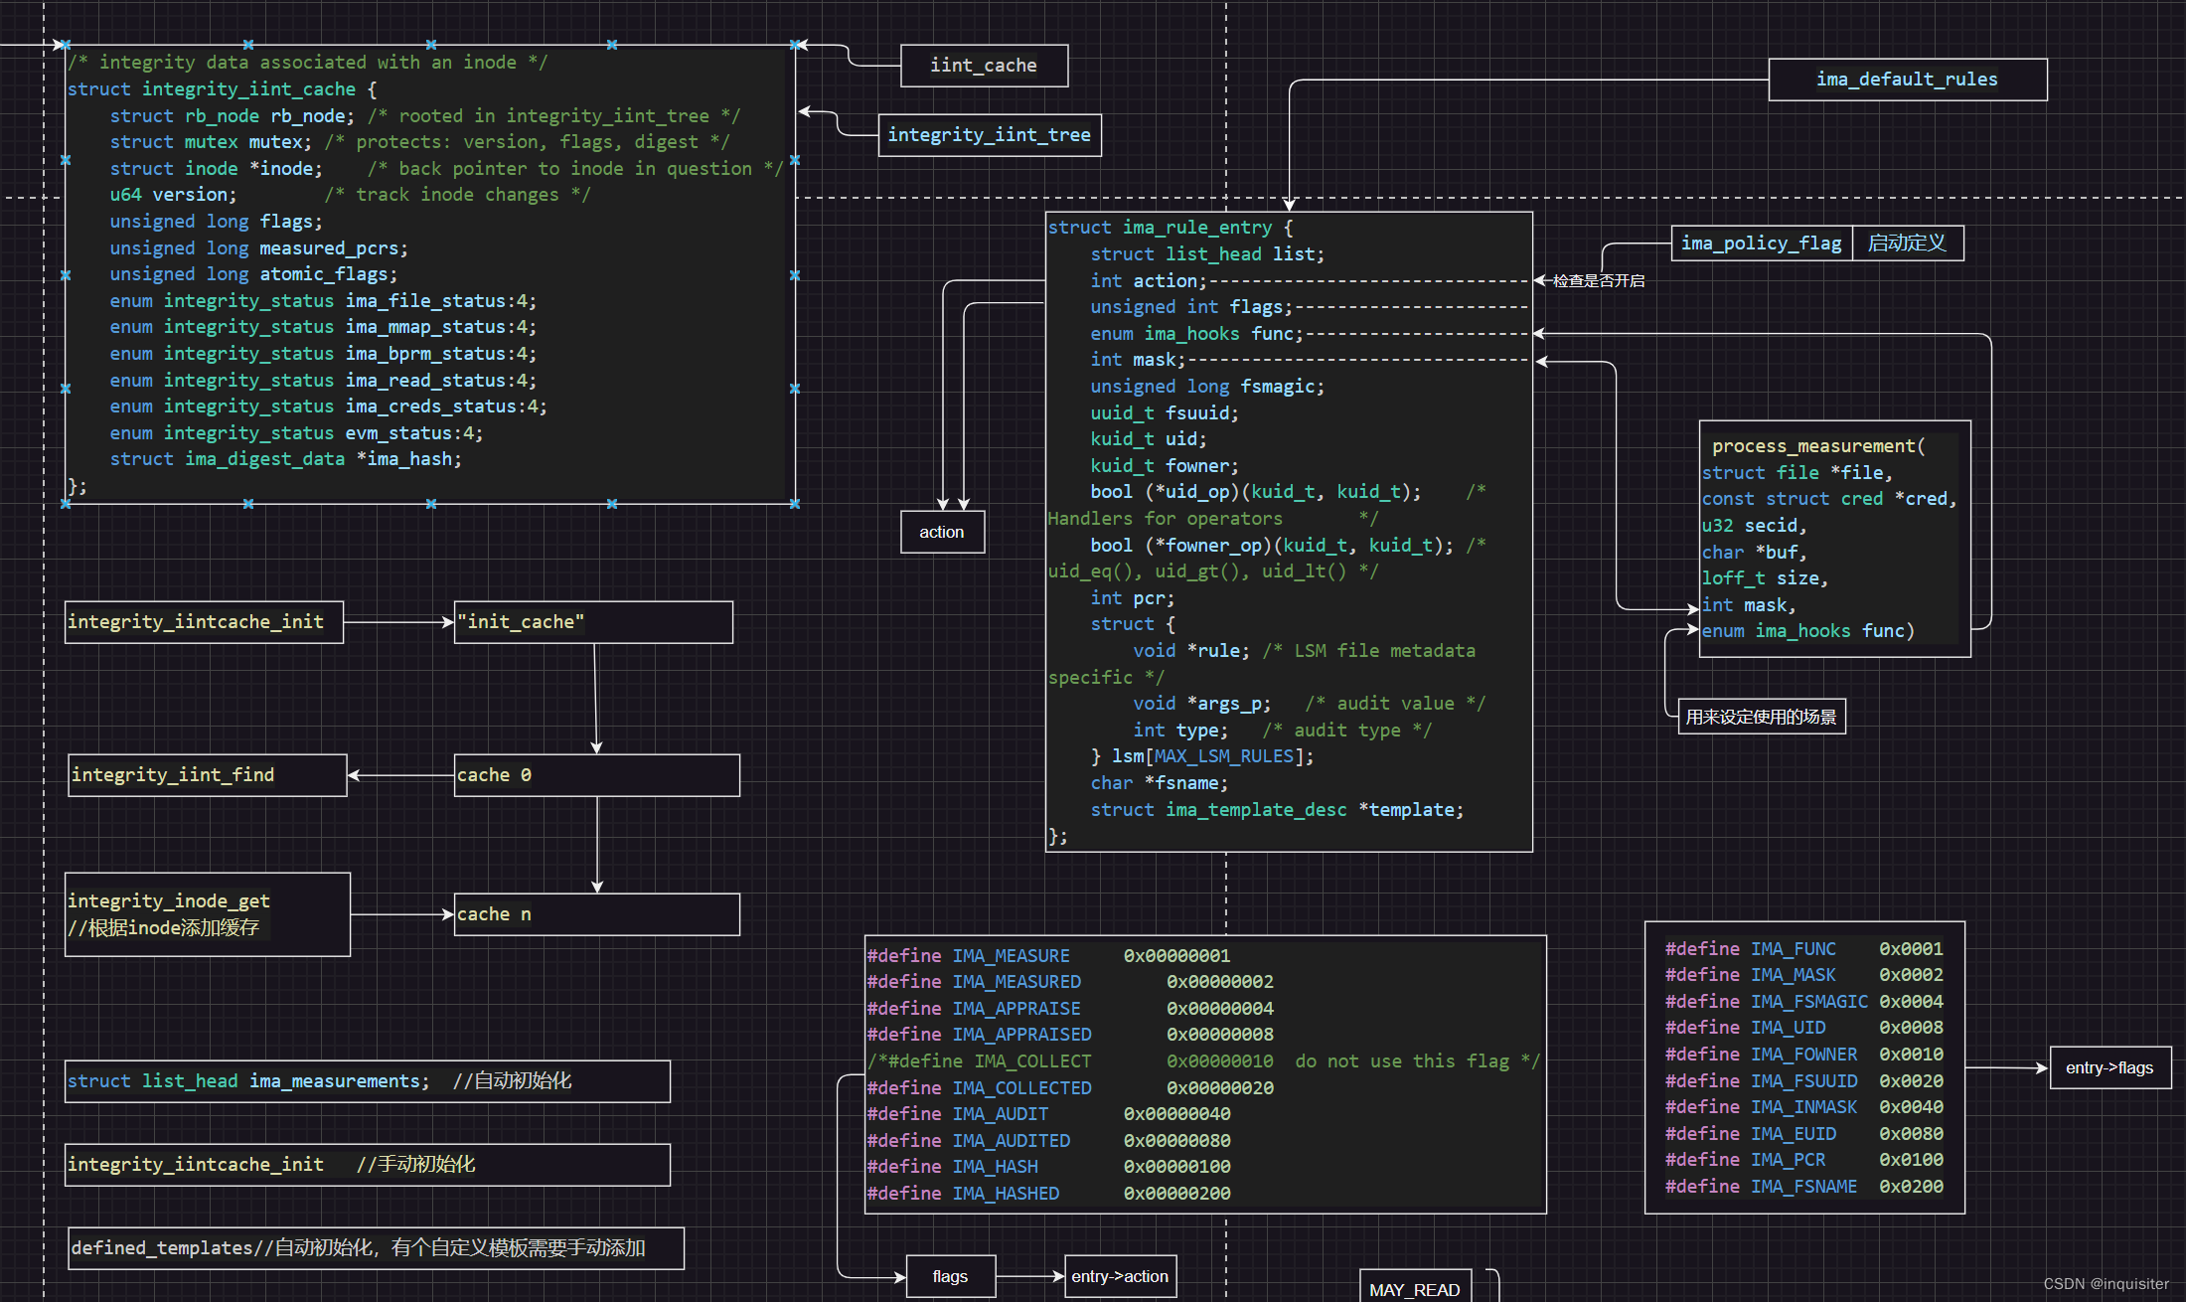
Task: Click the cache 0 box
Action: coord(596,775)
